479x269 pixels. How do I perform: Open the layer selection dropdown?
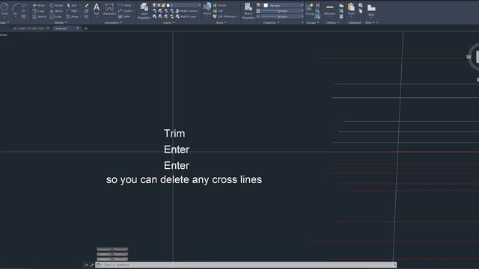177,5
